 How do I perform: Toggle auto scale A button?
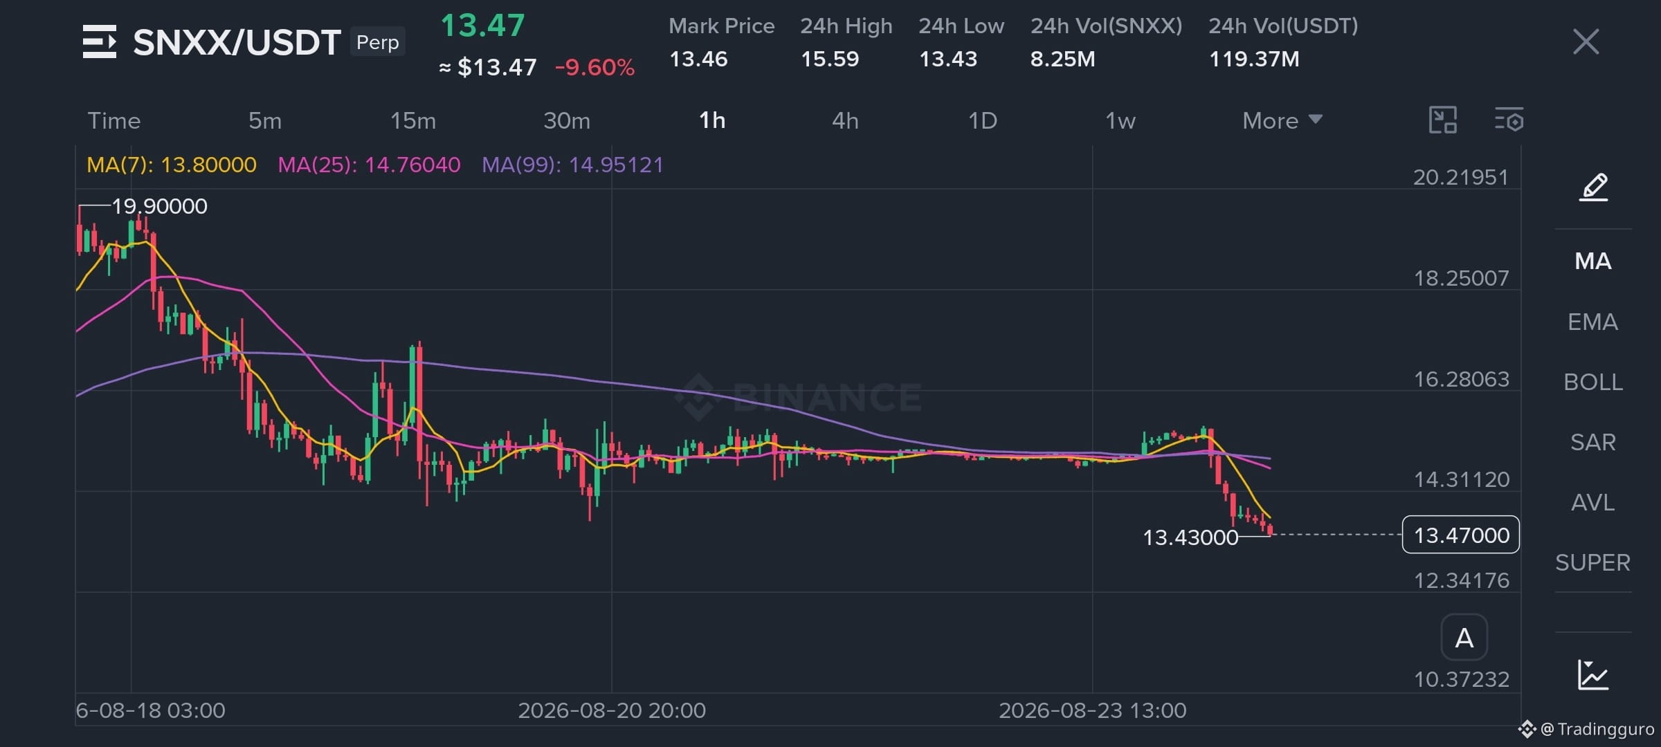[1464, 638]
